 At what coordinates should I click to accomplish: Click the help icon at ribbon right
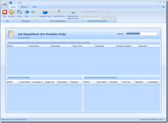[164, 7]
